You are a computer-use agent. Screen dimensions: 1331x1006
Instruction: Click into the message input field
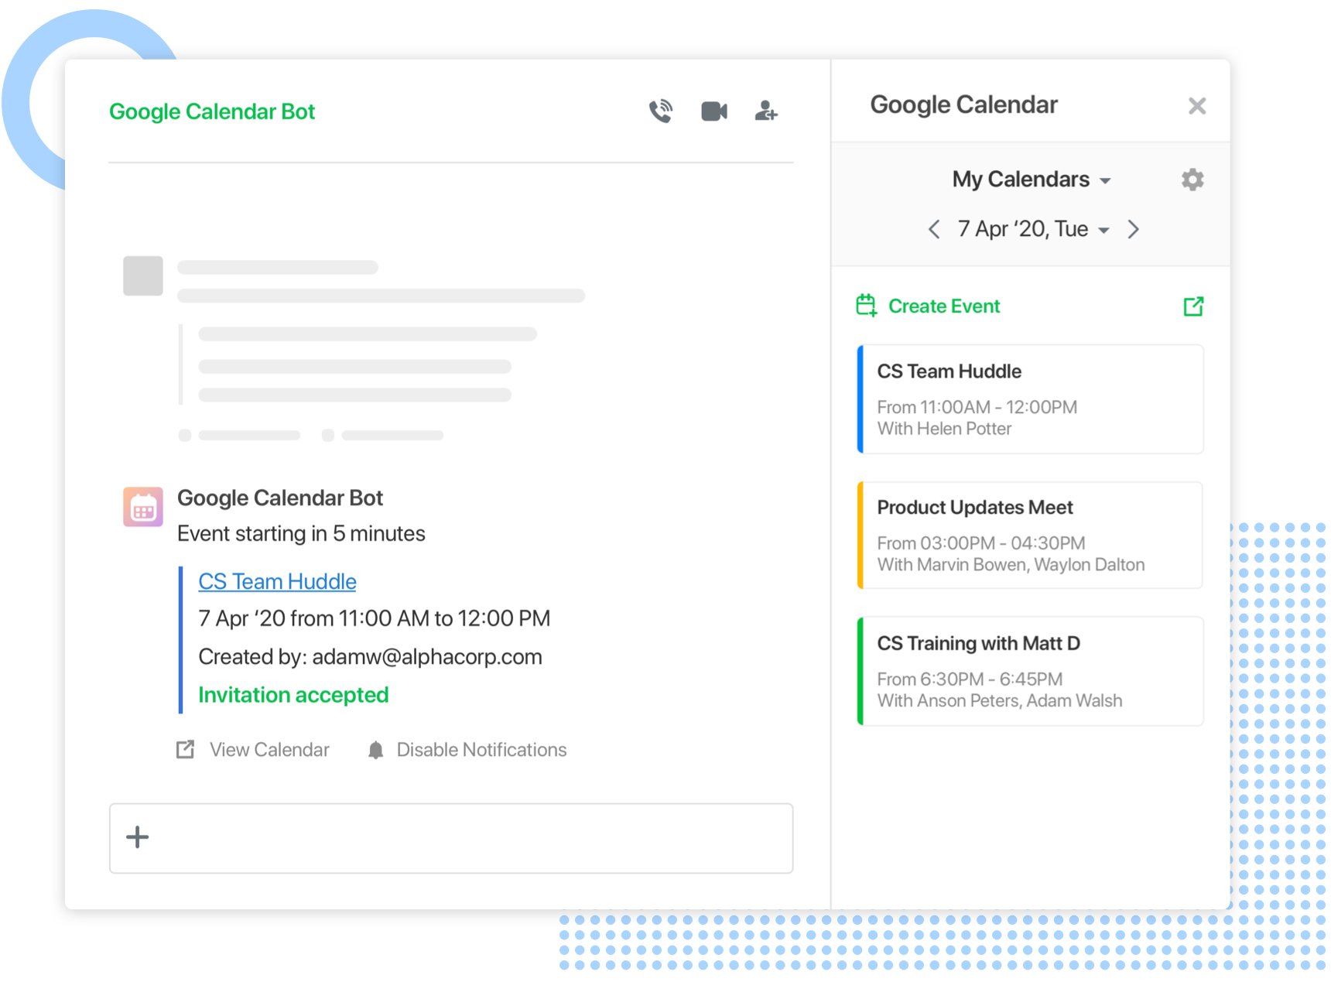[x=451, y=838]
